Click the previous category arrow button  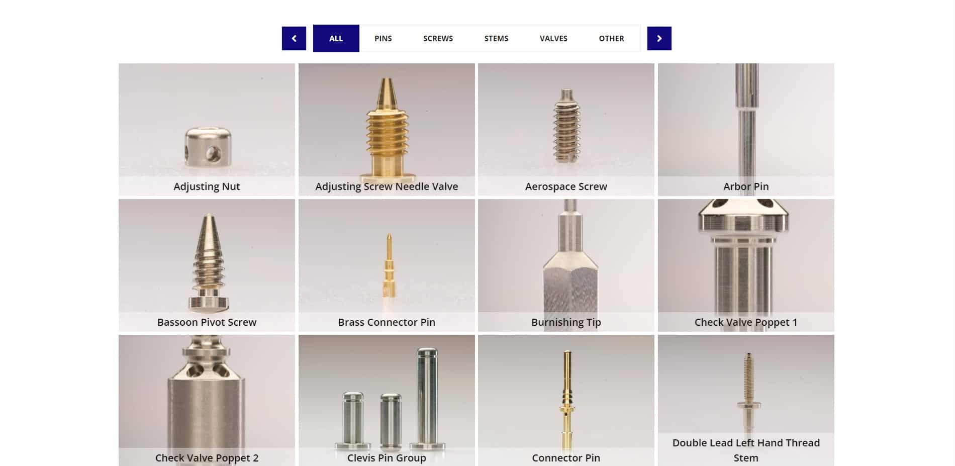[x=294, y=39]
